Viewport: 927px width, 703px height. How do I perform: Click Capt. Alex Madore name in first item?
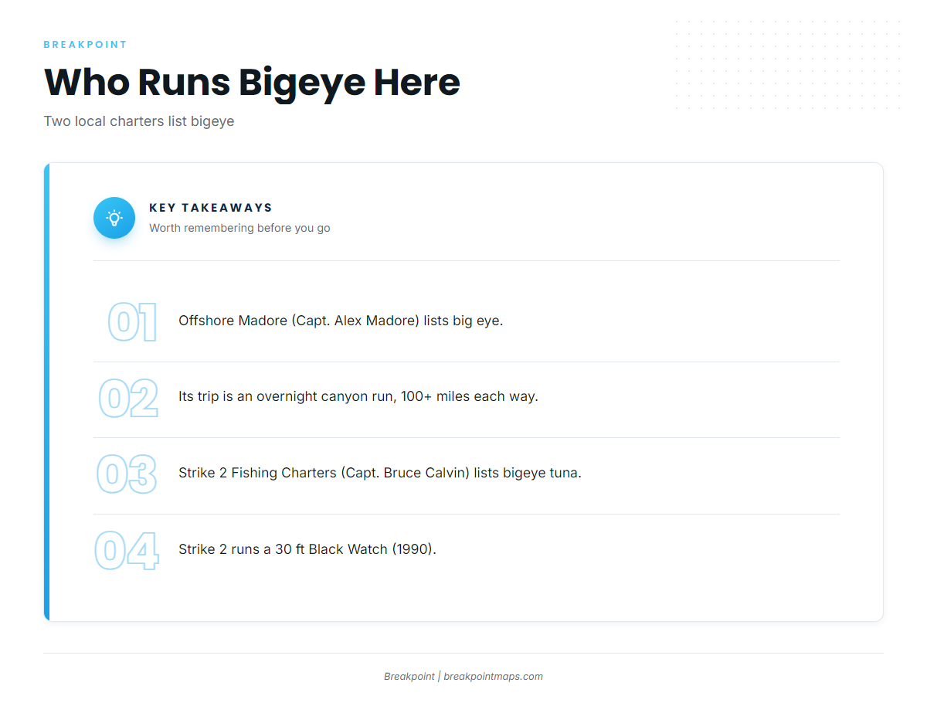click(355, 321)
